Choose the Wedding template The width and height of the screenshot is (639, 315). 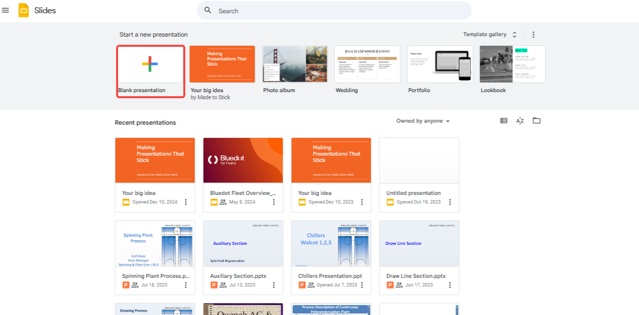coord(367,64)
